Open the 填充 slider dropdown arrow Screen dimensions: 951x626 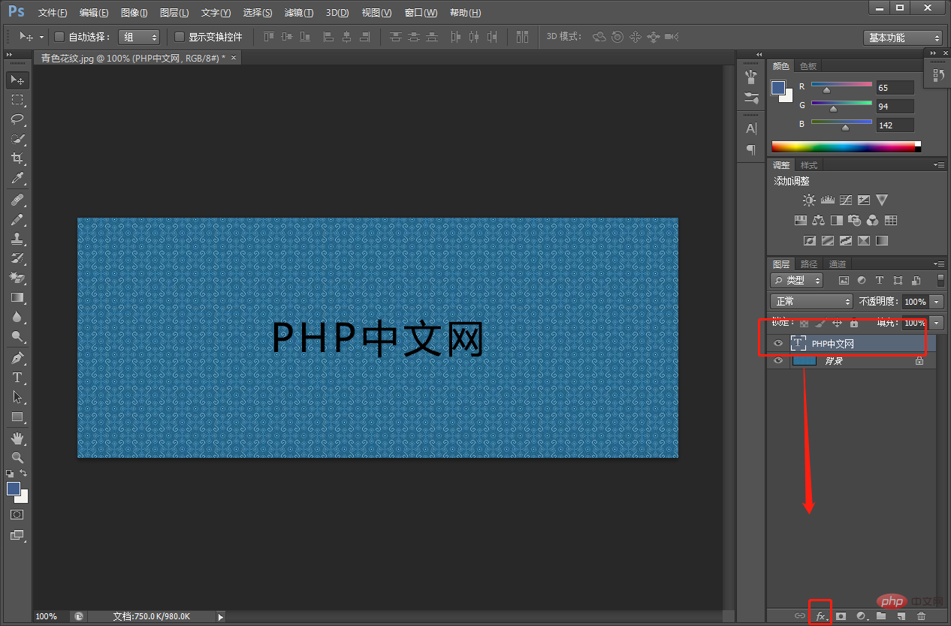coord(937,323)
